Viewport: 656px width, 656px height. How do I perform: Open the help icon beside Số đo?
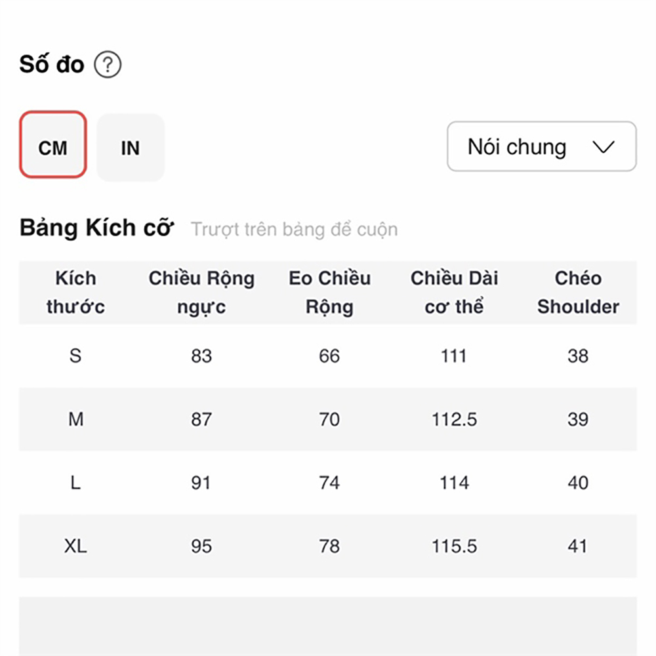pyautogui.click(x=108, y=64)
